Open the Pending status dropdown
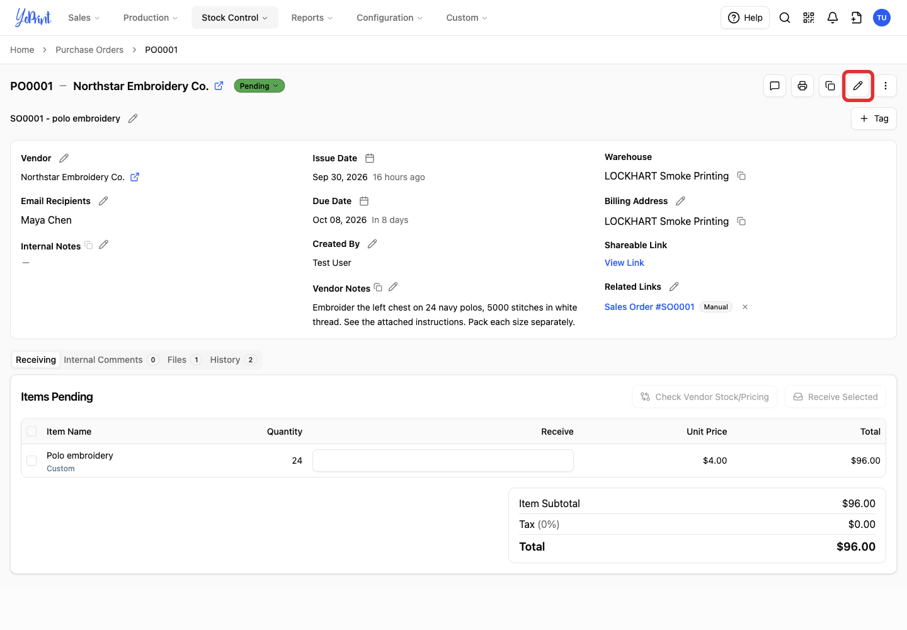Image resolution: width=907 pixels, height=630 pixels. point(260,86)
